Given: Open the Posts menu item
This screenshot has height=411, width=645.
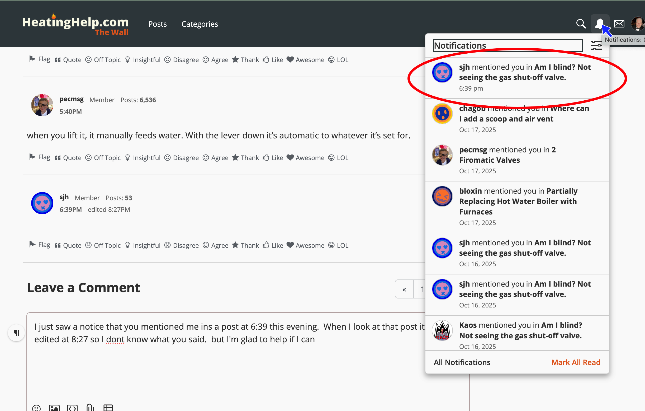Looking at the screenshot, I should point(158,24).
